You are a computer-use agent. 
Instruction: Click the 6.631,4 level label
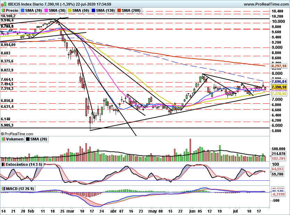point(7,106)
